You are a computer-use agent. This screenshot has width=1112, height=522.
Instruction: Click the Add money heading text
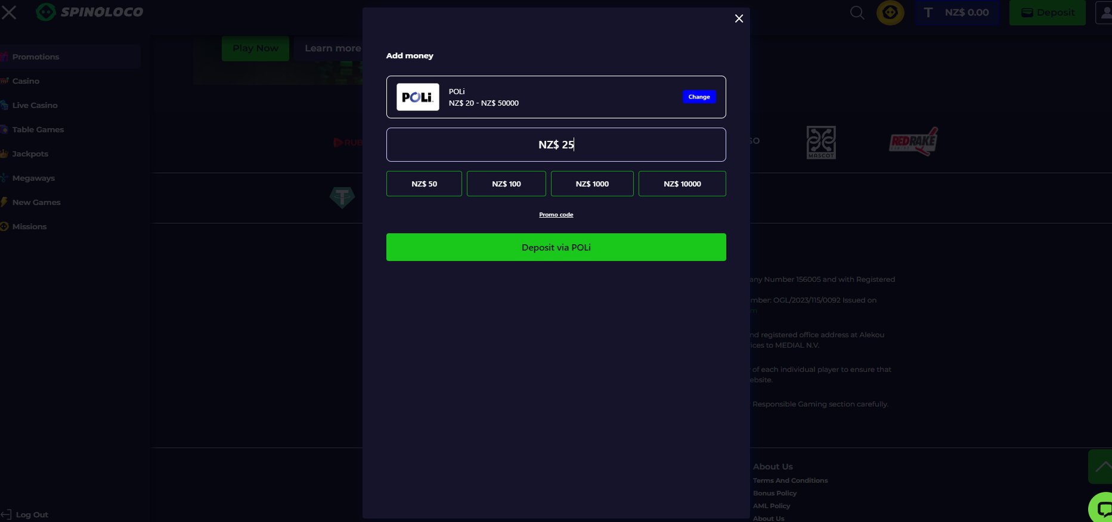click(410, 55)
